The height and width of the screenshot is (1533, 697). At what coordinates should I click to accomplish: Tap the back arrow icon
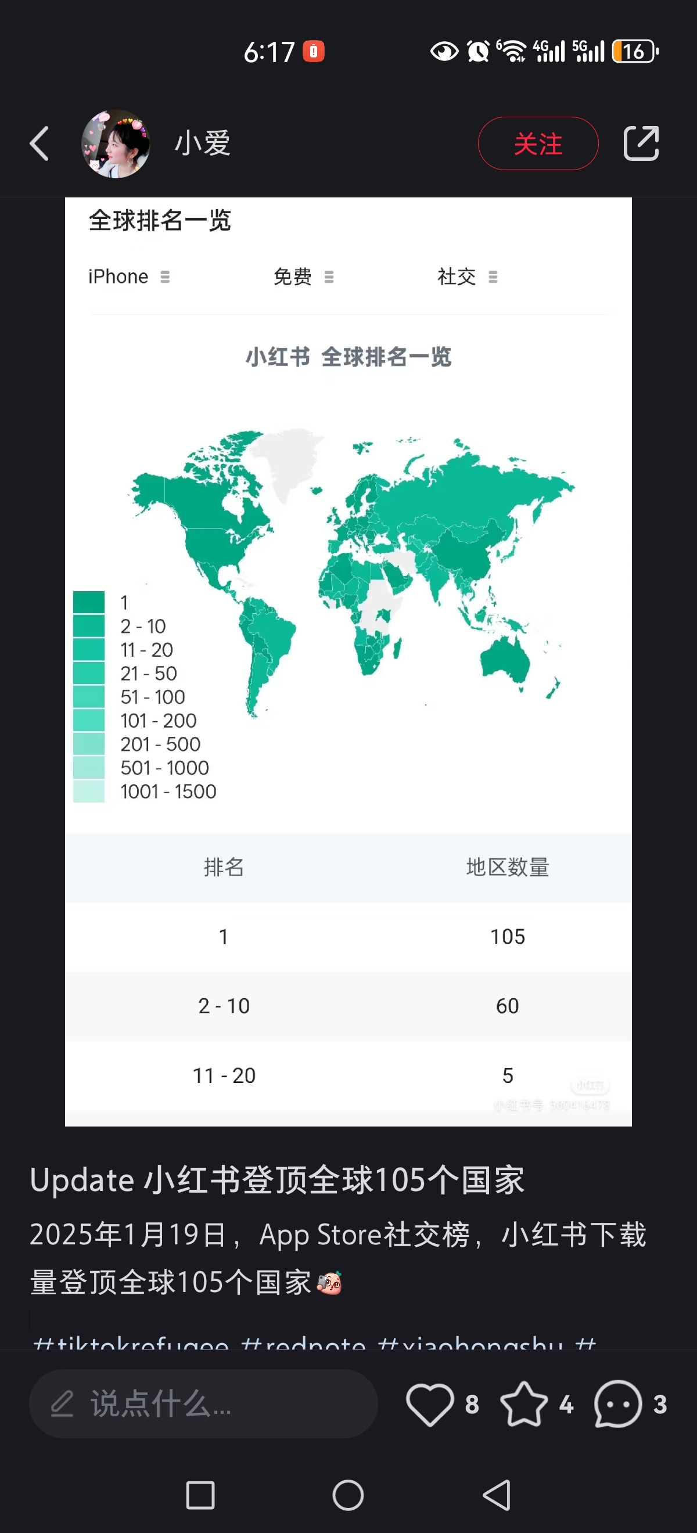39,143
